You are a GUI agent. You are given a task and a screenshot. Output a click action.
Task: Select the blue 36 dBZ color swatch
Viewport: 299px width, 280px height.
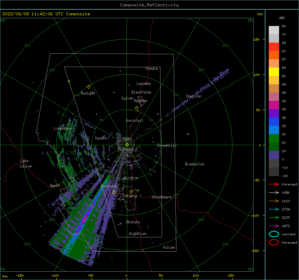tap(274, 122)
